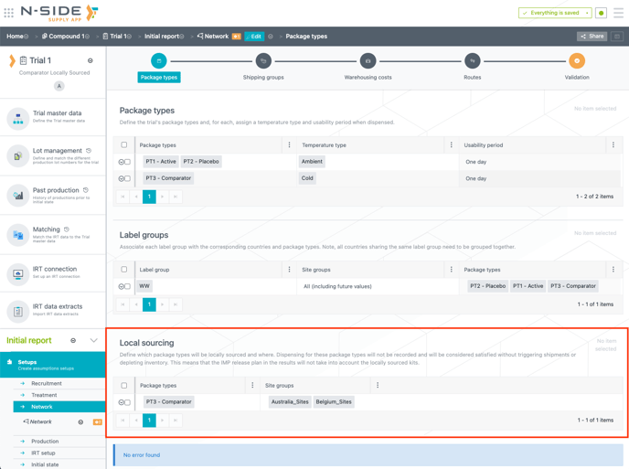The width and height of the screenshot is (629, 469).
Task: Click the Home breadcrumb link
Action: 15,37
